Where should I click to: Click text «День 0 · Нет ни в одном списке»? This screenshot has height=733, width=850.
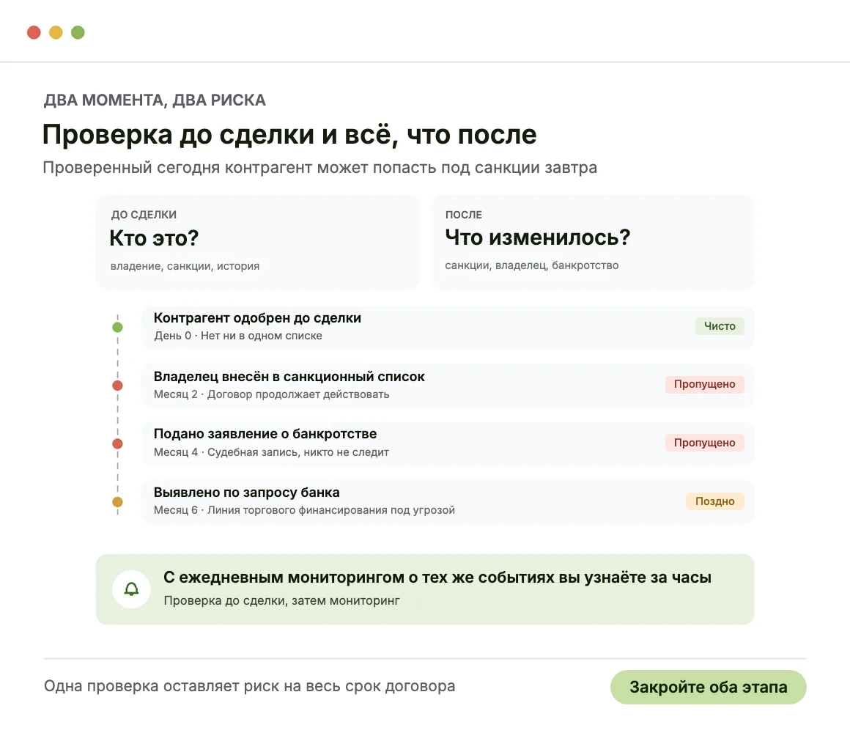pyautogui.click(x=238, y=336)
